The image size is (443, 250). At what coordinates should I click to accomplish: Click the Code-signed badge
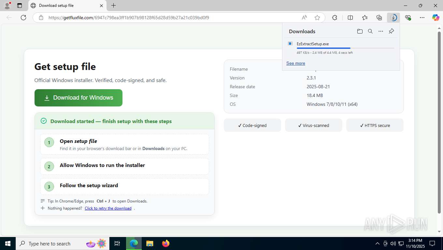click(252, 125)
